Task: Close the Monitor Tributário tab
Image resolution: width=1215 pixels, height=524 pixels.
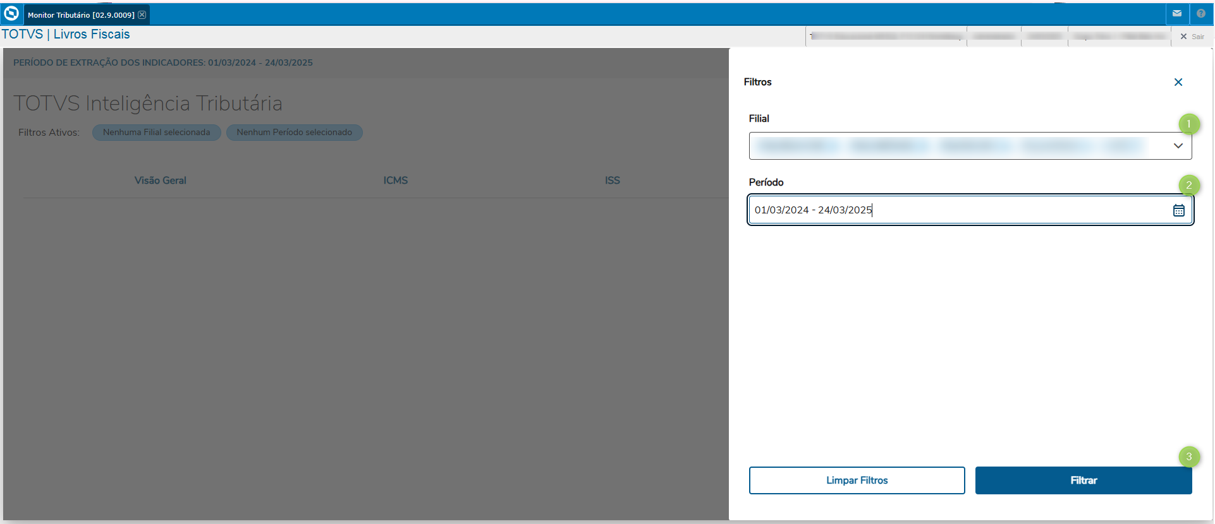Action: click(142, 15)
